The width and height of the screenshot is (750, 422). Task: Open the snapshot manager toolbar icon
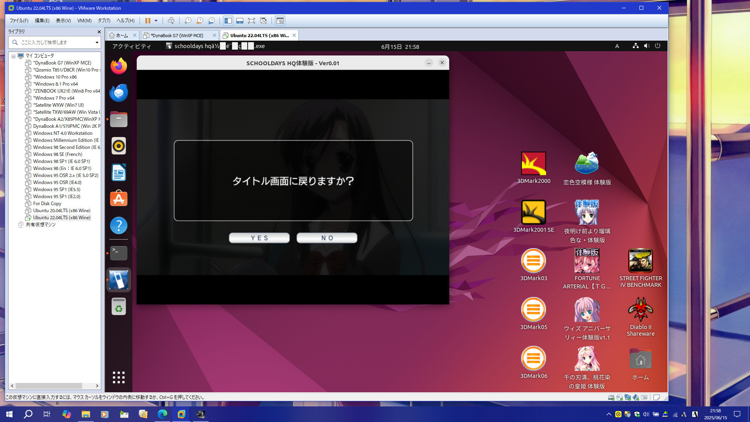coord(211,21)
